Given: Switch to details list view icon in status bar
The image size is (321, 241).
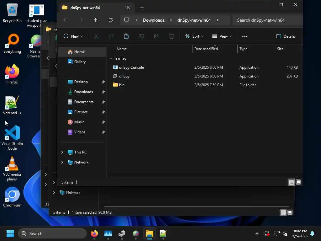Looking at the screenshot, I should [x=291, y=182].
